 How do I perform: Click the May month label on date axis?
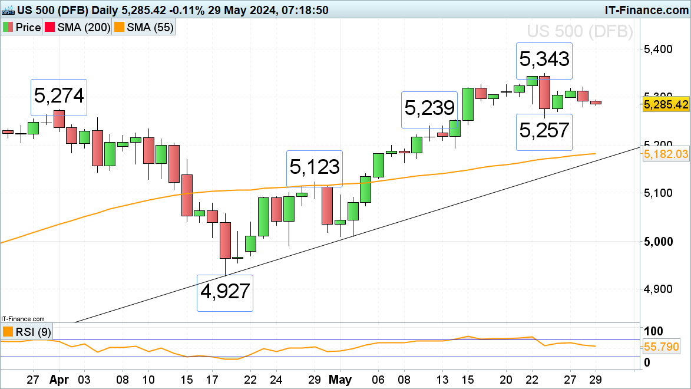340,380
